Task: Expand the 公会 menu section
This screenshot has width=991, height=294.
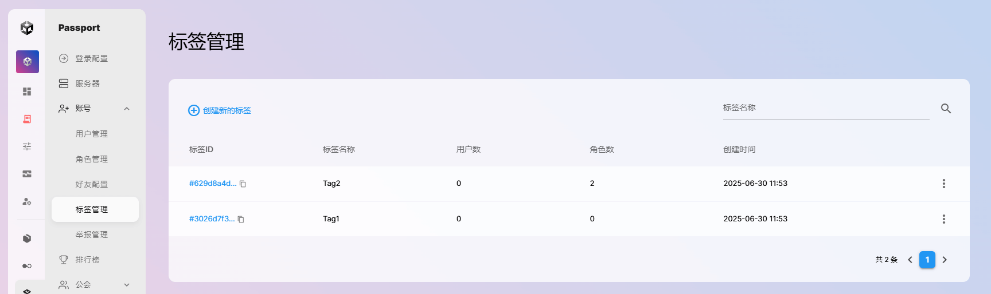Action: point(127,285)
